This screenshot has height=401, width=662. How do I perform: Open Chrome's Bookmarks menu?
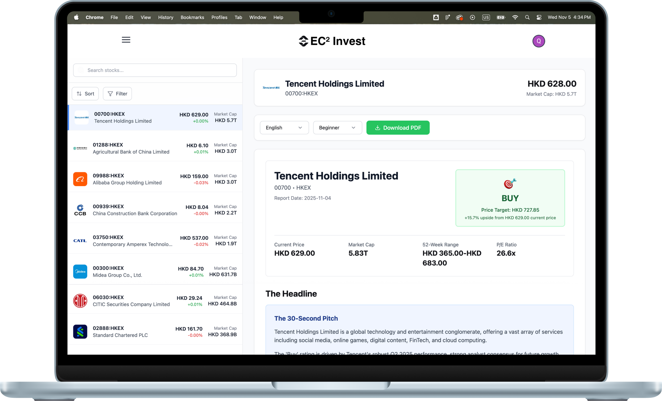(x=192, y=17)
